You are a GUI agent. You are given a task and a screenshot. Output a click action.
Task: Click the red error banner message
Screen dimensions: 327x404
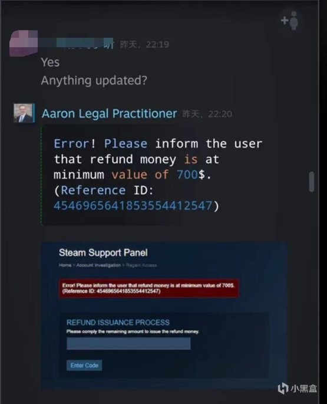pos(149,288)
